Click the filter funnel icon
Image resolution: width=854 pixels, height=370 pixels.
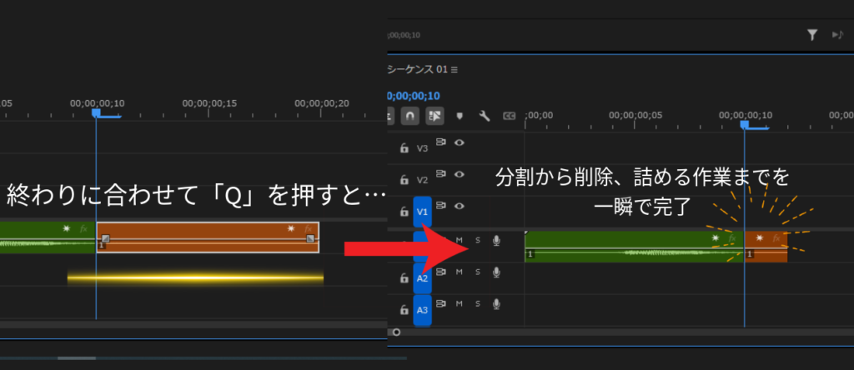(811, 34)
